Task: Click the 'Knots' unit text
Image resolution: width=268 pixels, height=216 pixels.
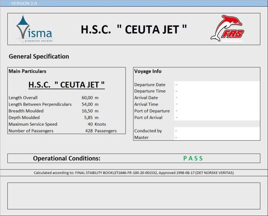Action: point(100,124)
